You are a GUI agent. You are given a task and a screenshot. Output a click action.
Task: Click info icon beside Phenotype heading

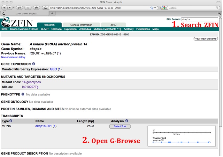(23, 94)
